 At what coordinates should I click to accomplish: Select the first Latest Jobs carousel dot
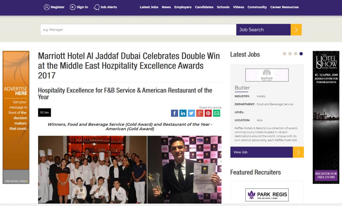click(x=285, y=54)
